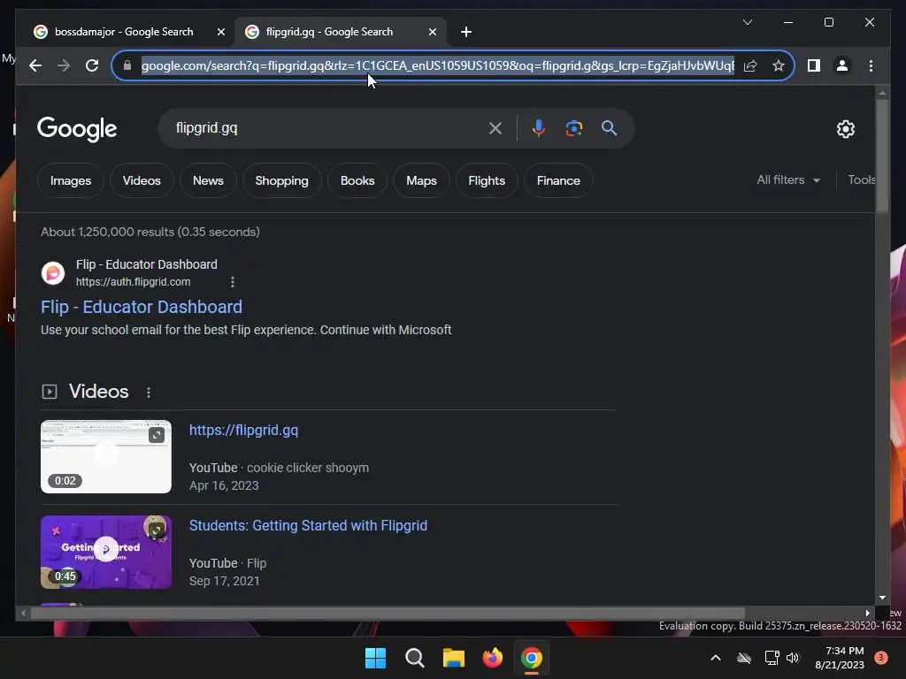Viewport: 906px width, 679px height.
Task: Open the https://flipgrid.gq video link
Action: [x=244, y=431]
